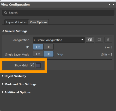Click the create new view configuration icon

click(x=90, y=40)
